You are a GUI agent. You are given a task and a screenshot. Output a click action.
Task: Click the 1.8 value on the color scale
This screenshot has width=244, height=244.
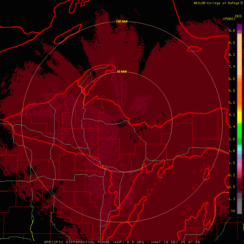click(x=232, y=151)
